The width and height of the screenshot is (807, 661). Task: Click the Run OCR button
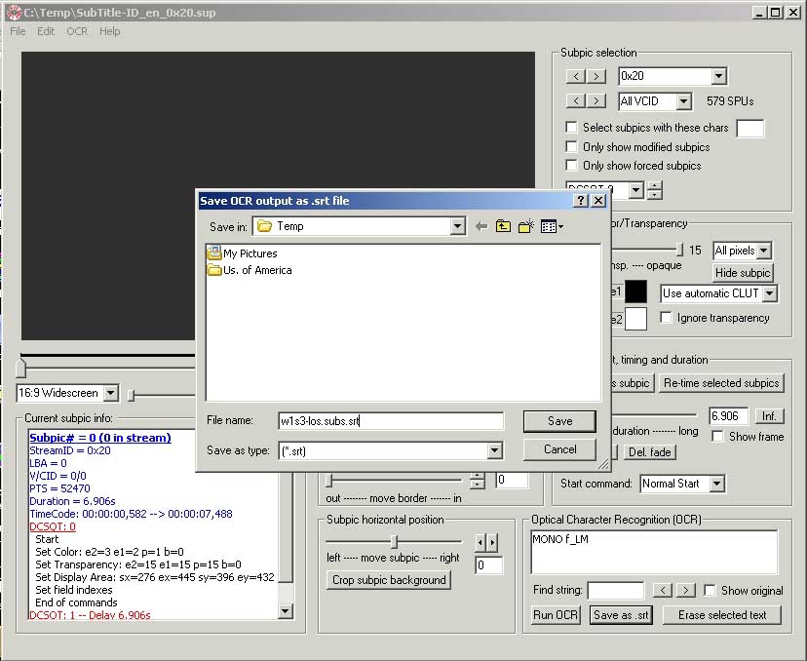(556, 614)
